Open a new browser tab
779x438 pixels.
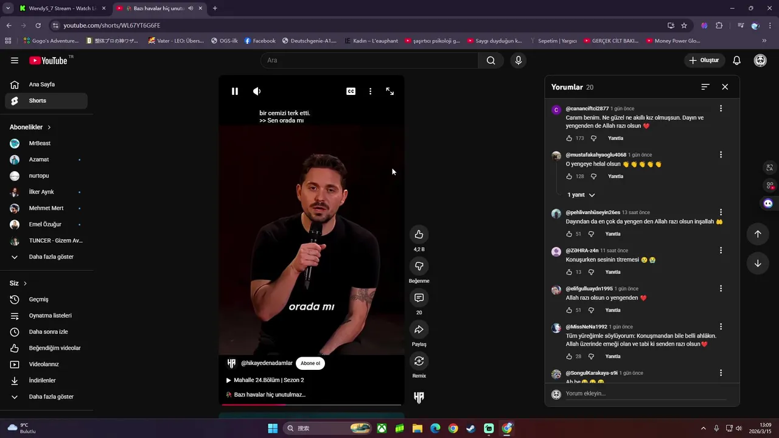pyautogui.click(x=215, y=9)
